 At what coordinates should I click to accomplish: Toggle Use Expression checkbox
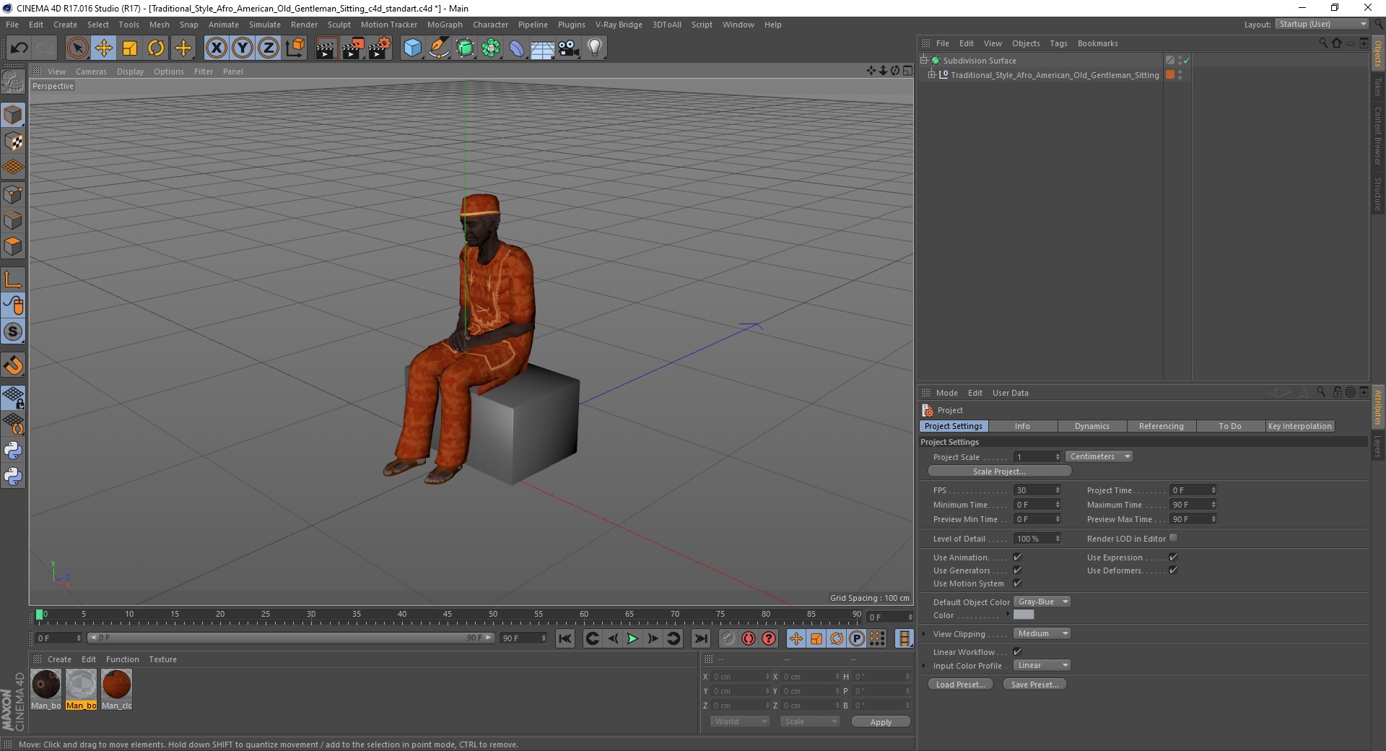(x=1173, y=557)
